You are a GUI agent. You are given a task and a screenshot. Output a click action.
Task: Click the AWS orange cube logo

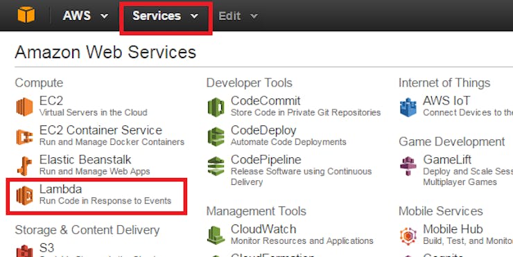(26, 15)
